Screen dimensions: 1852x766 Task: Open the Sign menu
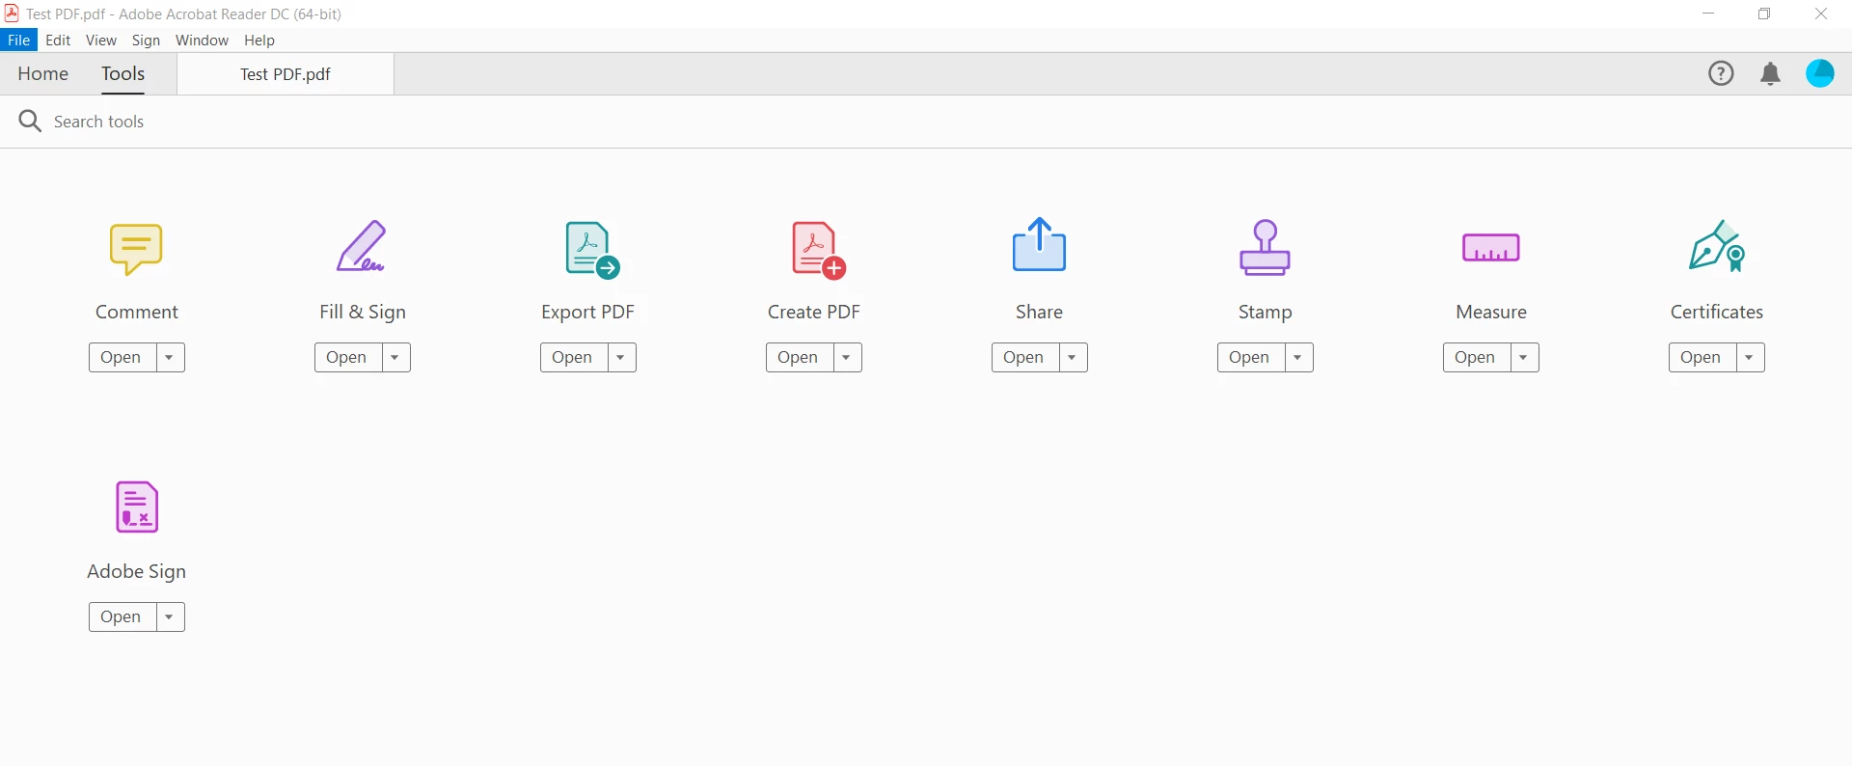click(146, 40)
